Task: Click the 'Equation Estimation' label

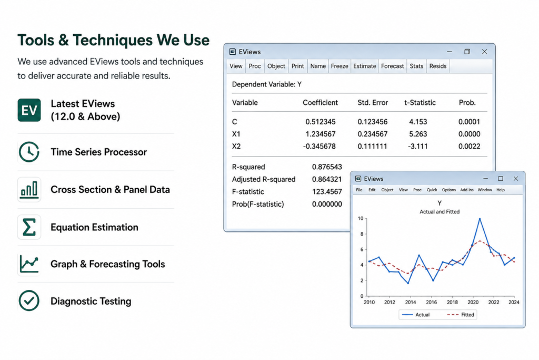Action: coord(95,227)
